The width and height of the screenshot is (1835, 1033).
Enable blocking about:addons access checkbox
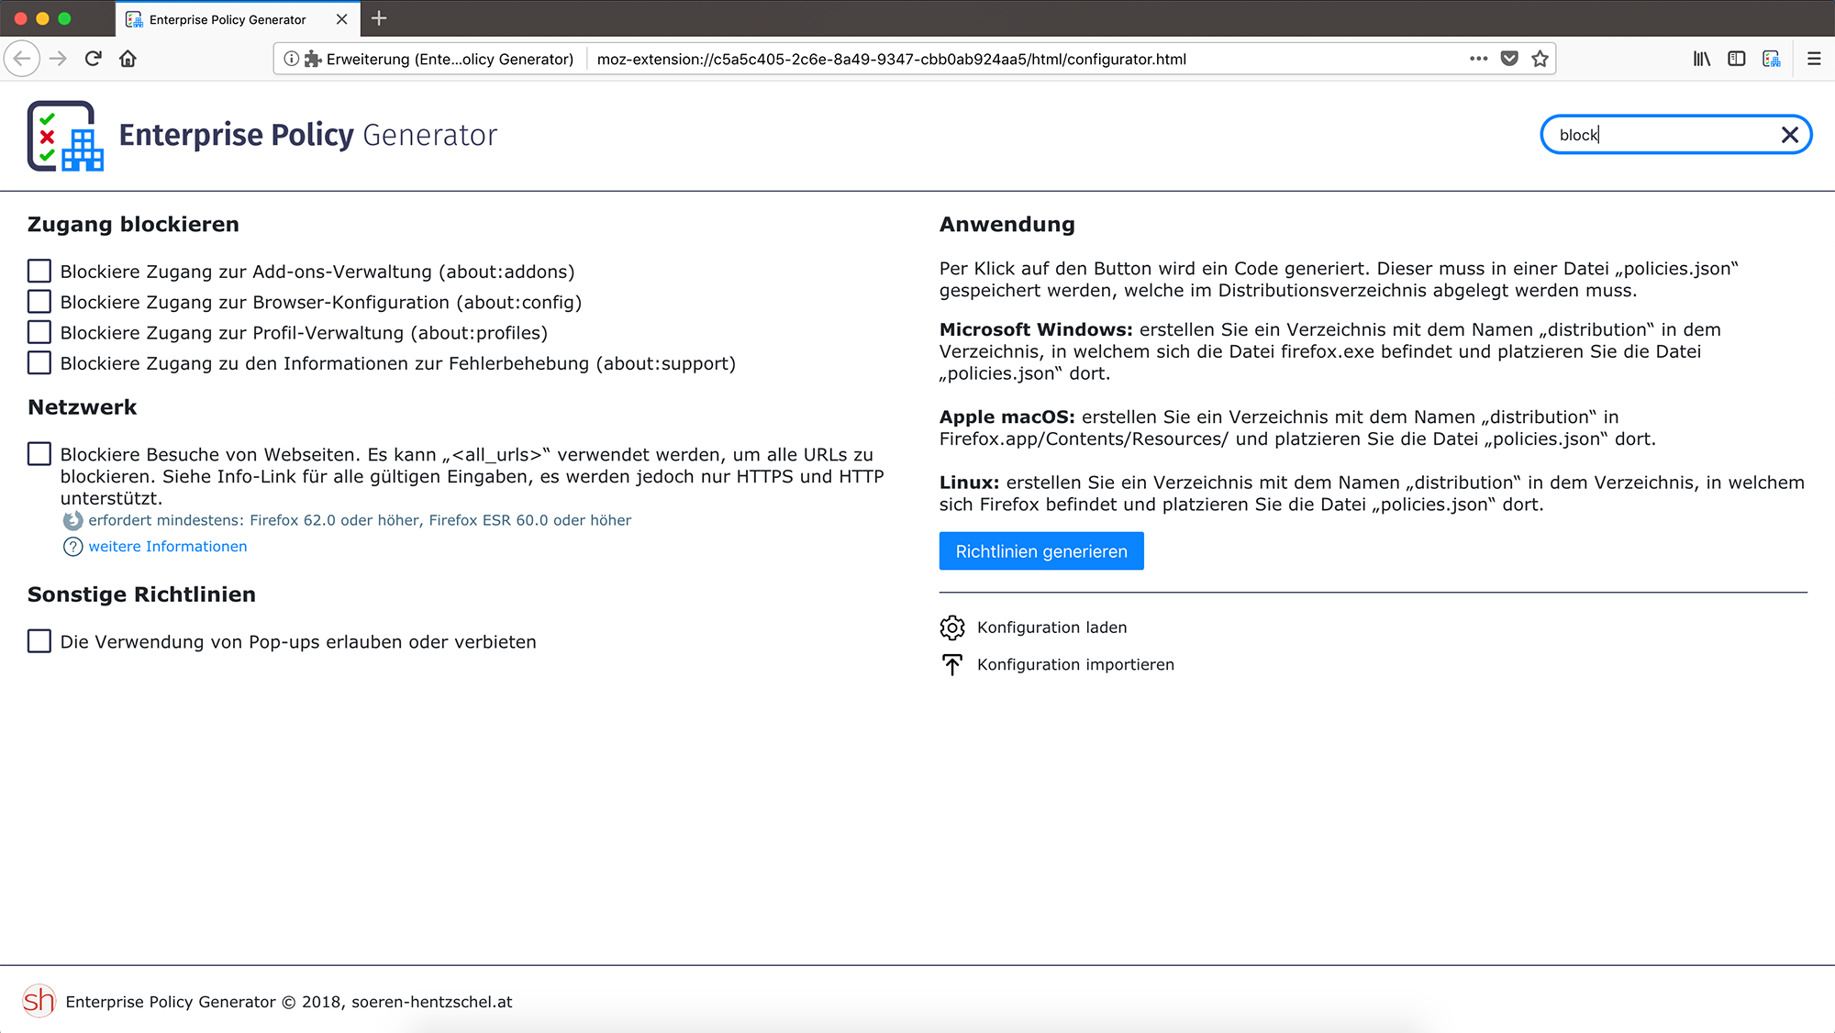pyautogui.click(x=39, y=272)
